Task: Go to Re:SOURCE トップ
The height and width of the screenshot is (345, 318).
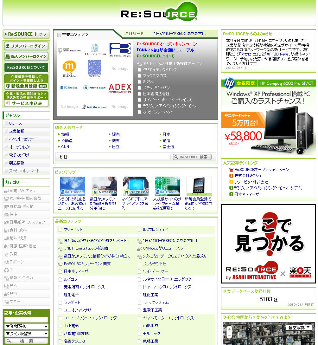Action: (x=26, y=34)
